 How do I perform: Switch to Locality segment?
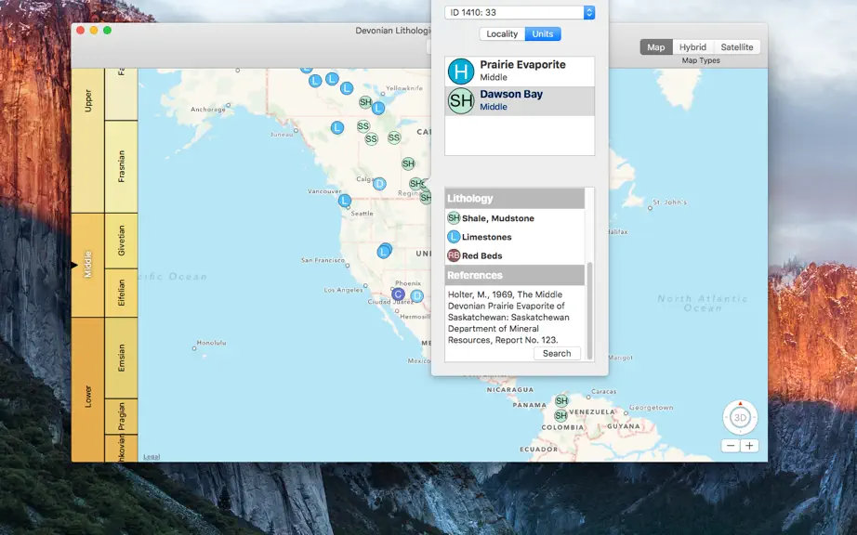point(502,33)
